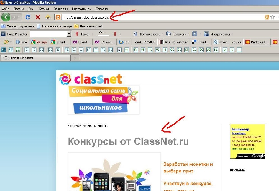Click the Delicious I: wait indicator
Screen dimensions: 279x191
coord(200,42)
